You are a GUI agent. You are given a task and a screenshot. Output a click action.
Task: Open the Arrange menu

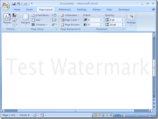pos(131,20)
